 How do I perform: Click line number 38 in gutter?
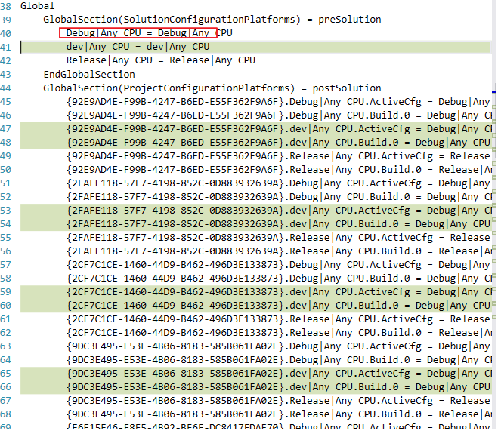pos(5,6)
